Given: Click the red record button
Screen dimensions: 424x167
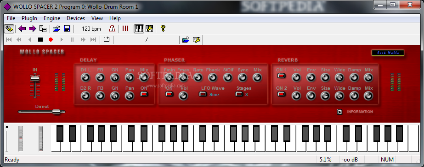Looking at the screenshot, I should coord(51,40).
